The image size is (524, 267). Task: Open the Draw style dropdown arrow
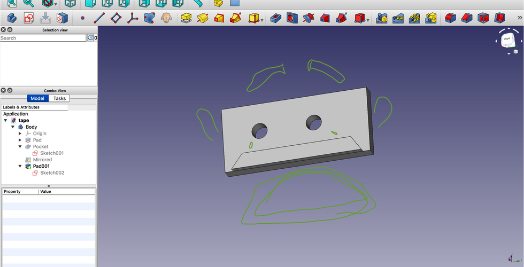(56, 4)
